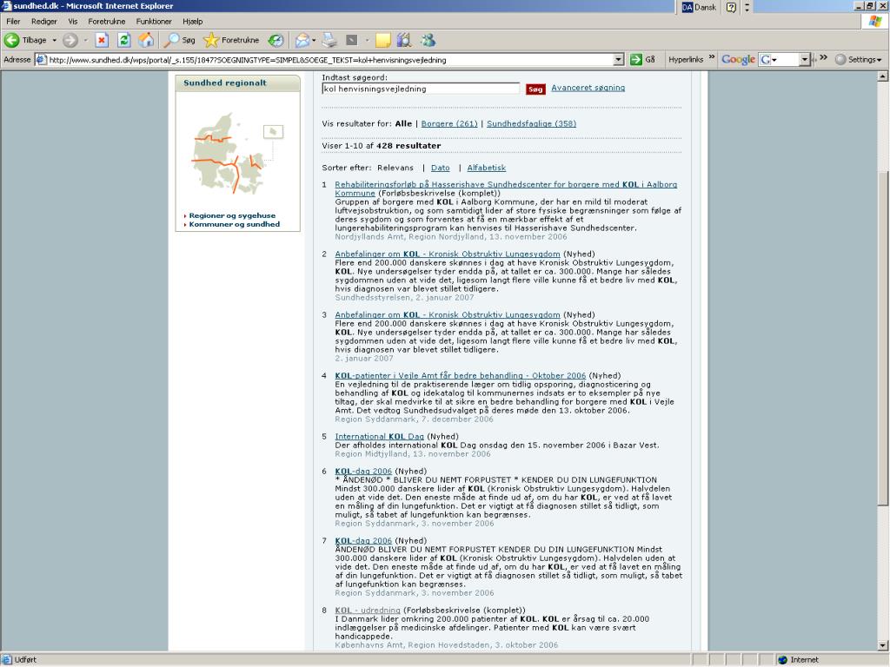
Task: Open the KOL - udredning result
Action: point(368,611)
